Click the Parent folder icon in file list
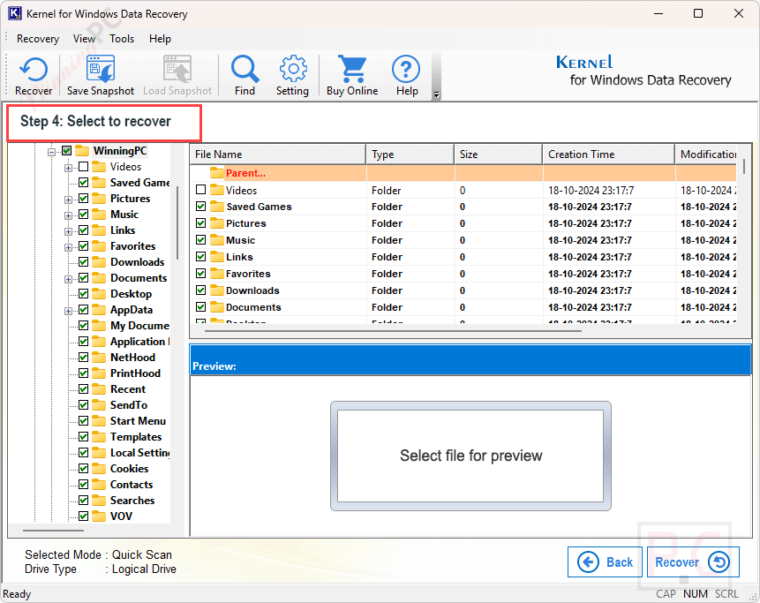This screenshot has height=603, width=760. pos(217,173)
